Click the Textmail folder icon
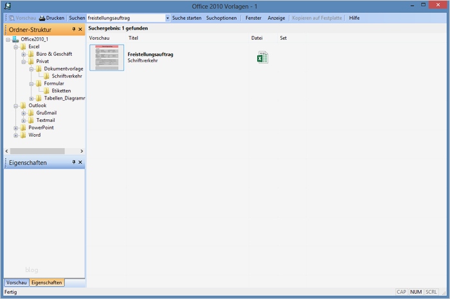 [31, 120]
